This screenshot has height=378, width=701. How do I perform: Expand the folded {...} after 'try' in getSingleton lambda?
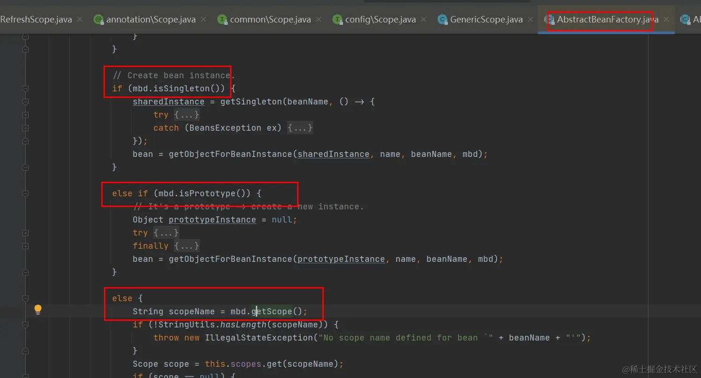[187, 115]
